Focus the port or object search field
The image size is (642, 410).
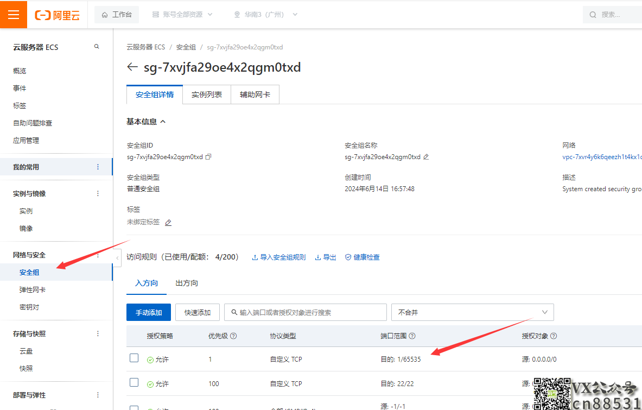(x=306, y=312)
